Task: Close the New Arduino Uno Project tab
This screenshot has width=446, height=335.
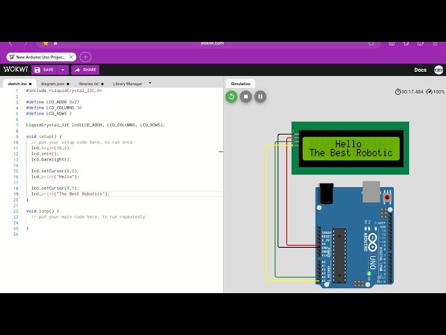Action: [71, 57]
